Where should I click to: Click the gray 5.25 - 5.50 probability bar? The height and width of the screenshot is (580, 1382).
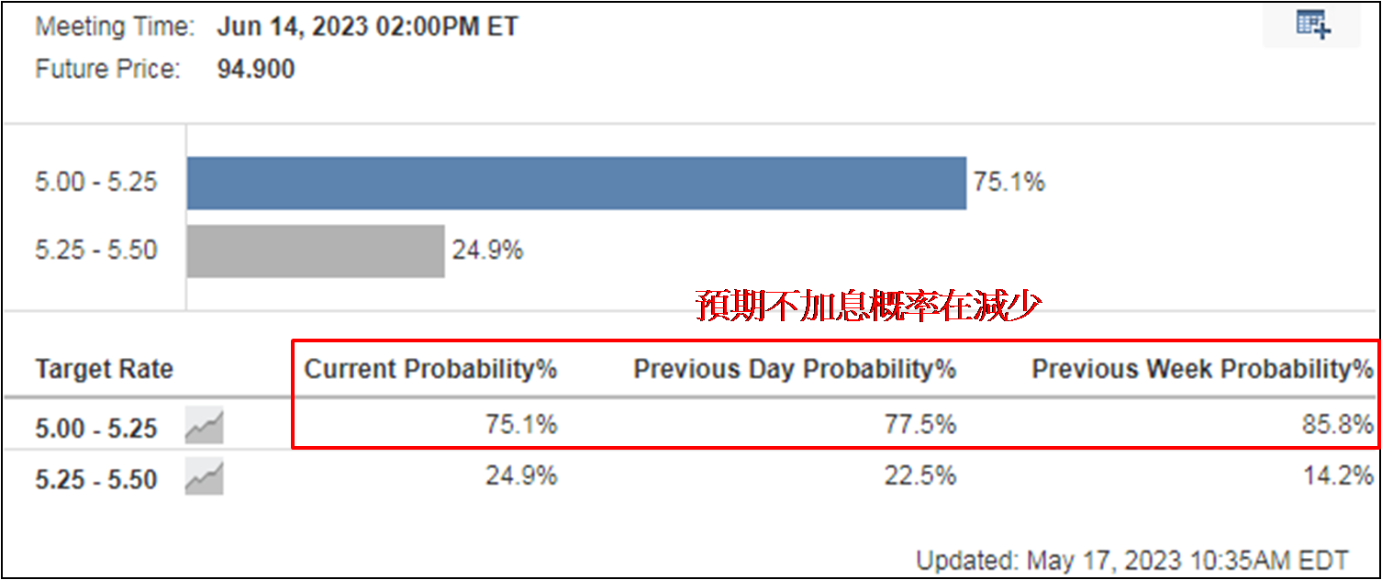coord(316,251)
